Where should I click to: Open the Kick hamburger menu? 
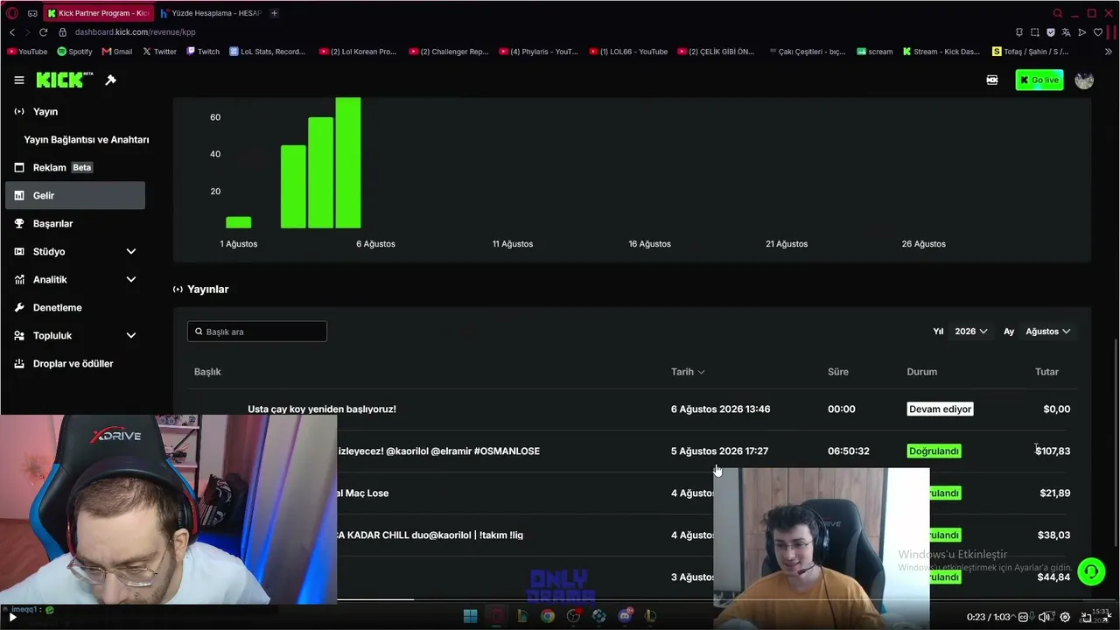[19, 80]
